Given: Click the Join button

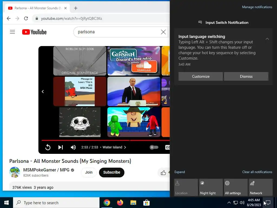Looking at the screenshot, I should click(x=89, y=172).
